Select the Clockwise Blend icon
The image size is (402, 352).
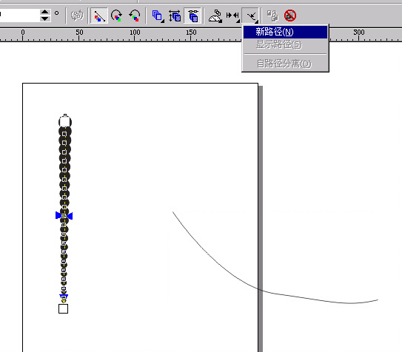pos(116,16)
